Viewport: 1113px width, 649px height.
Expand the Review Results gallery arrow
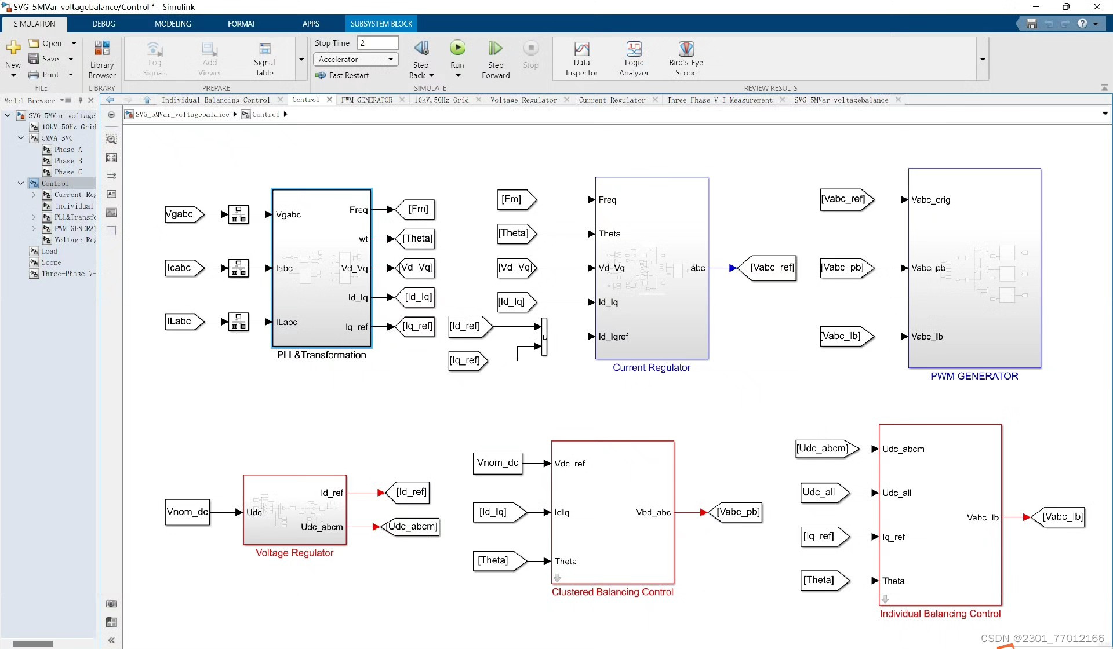(x=983, y=59)
